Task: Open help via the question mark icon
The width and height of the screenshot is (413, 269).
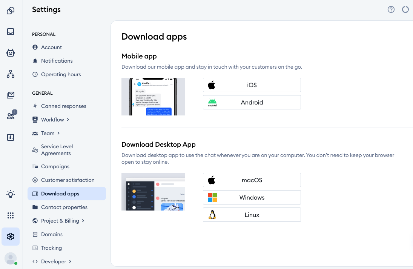Action: point(391,9)
